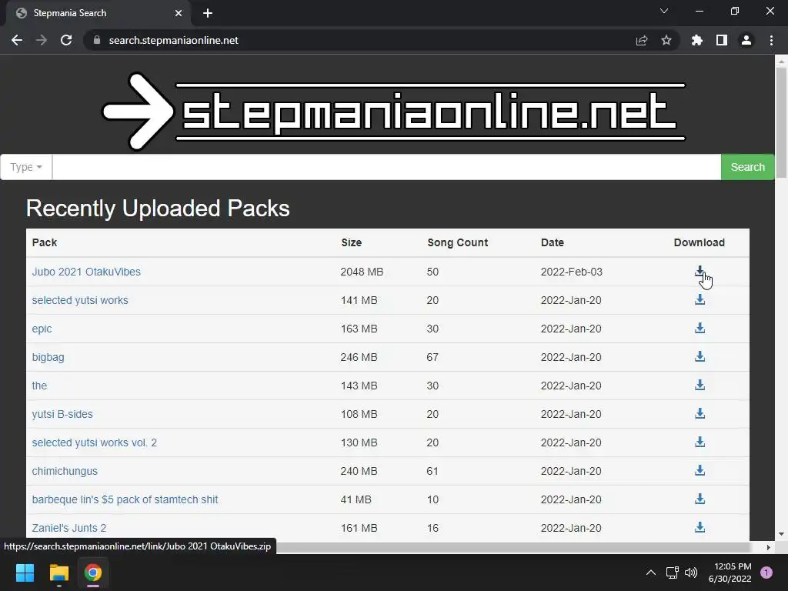This screenshot has width=788, height=591.
Task: Click the Size column header
Action: click(351, 242)
